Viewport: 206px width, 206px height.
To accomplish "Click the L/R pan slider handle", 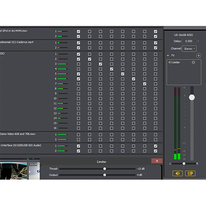I will (x=184, y=164).
